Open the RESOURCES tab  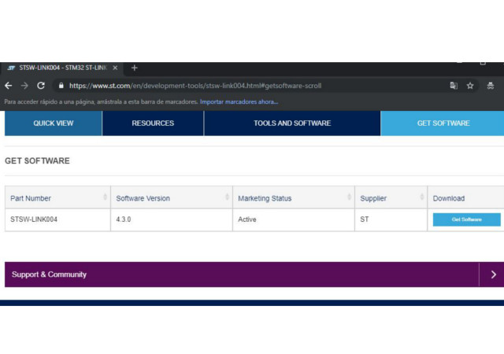click(153, 124)
